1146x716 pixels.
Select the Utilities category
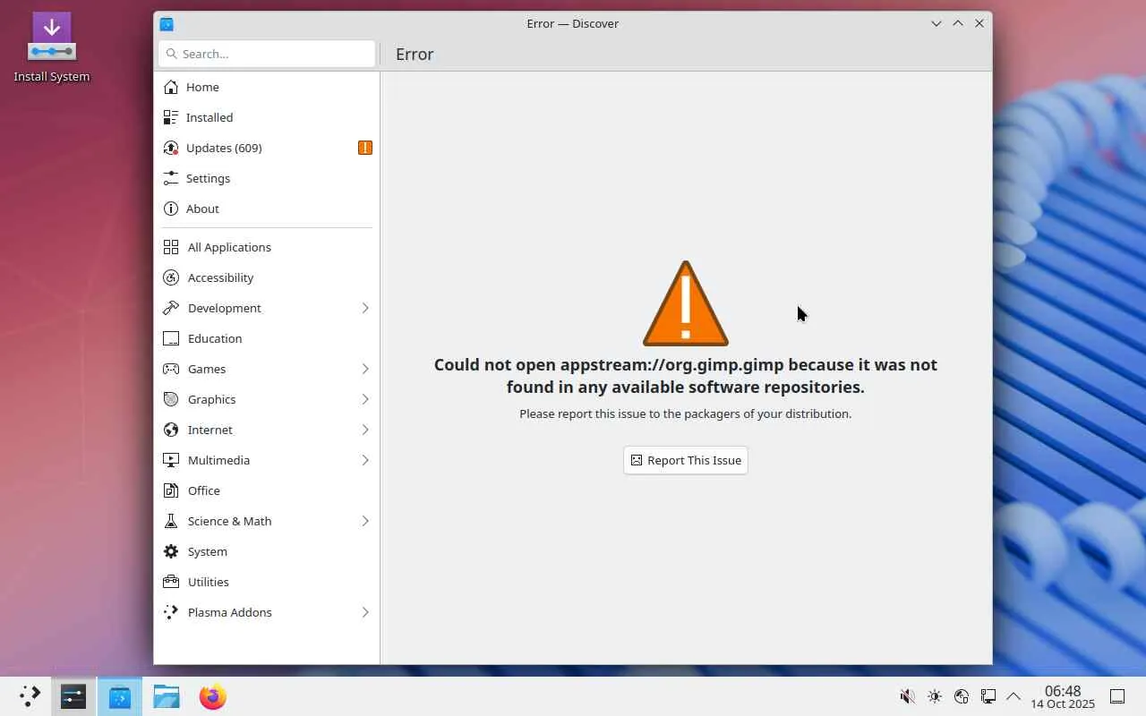[267, 582]
